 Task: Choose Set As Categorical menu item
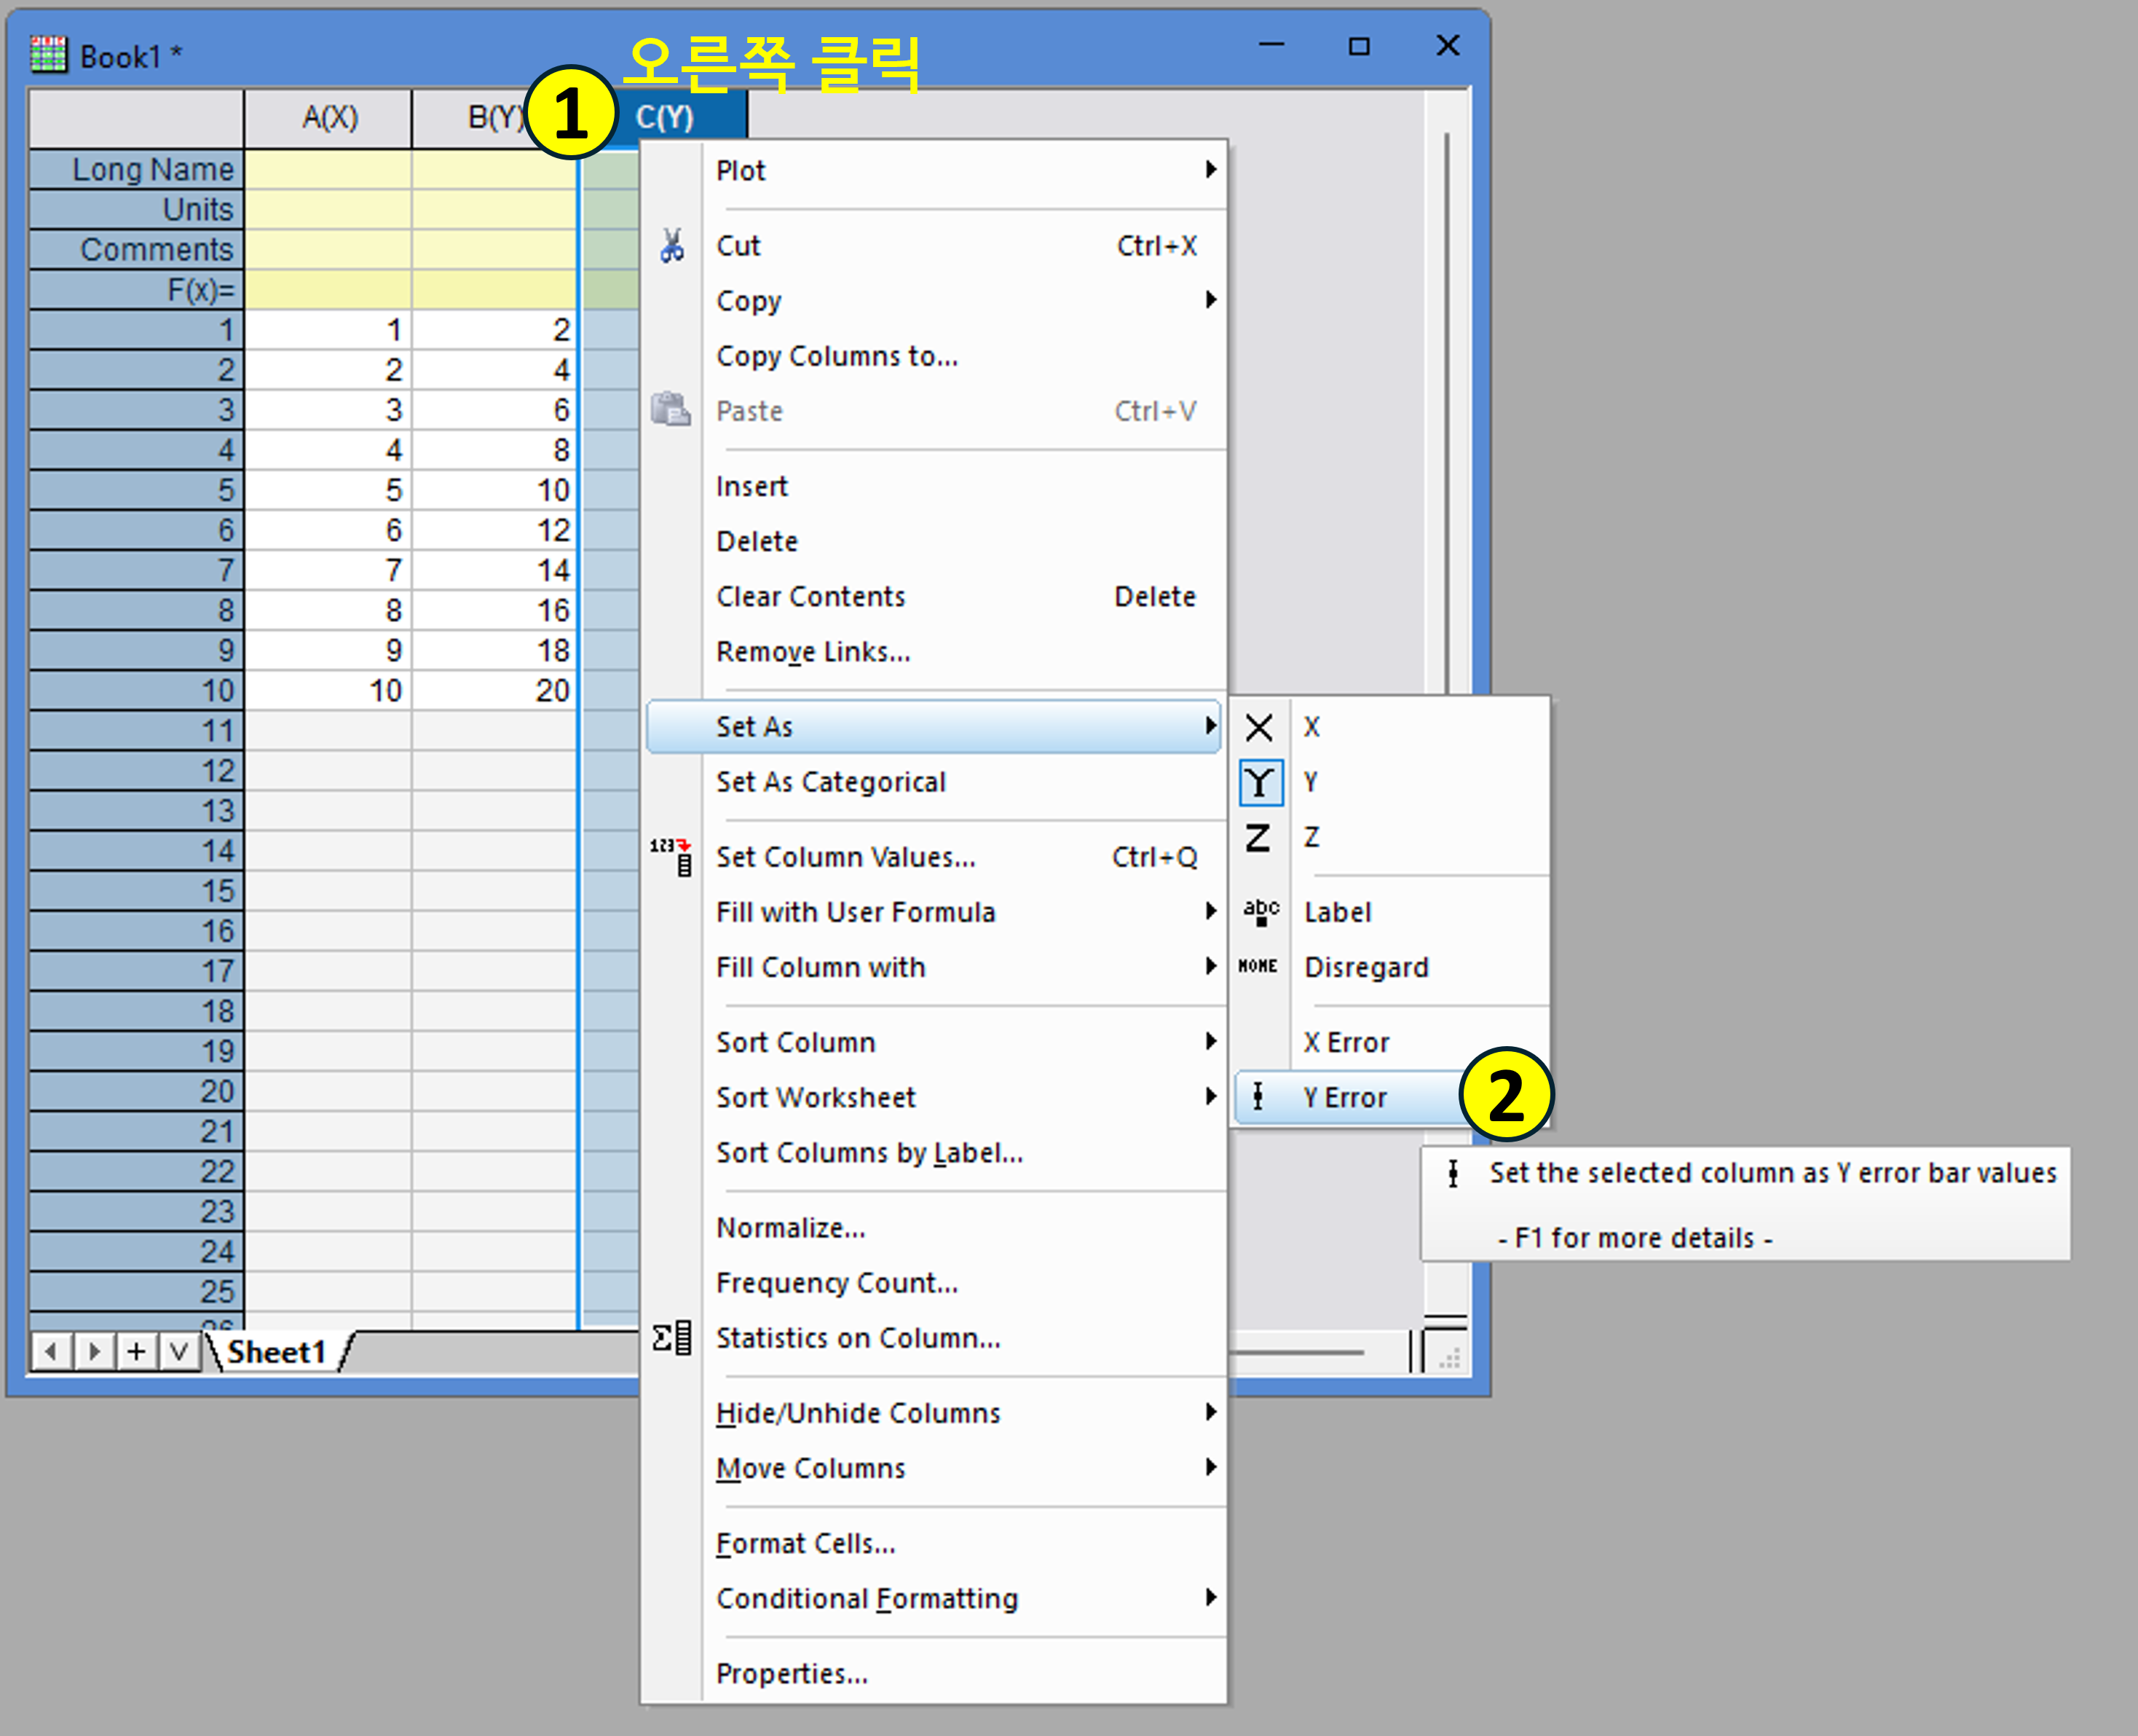click(x=831, y=782)
